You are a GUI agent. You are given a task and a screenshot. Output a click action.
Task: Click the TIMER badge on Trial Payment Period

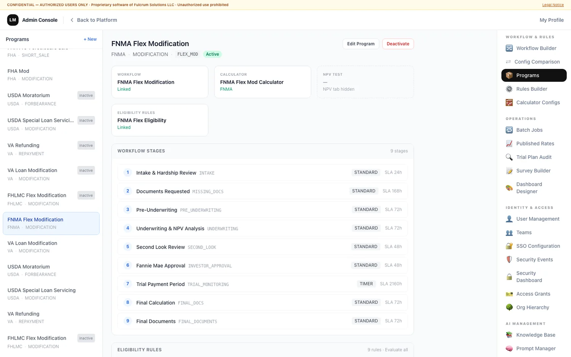tap(366, 284)
